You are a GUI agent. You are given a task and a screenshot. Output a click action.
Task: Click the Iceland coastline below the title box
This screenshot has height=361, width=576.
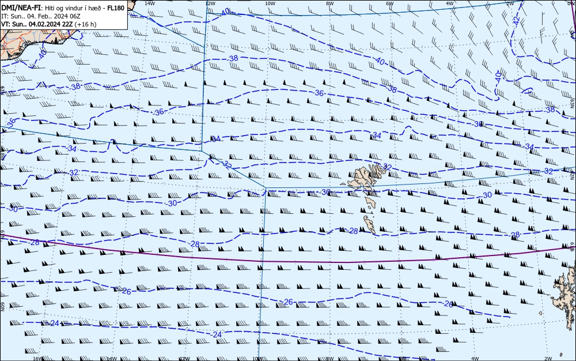tap(37, 43)
